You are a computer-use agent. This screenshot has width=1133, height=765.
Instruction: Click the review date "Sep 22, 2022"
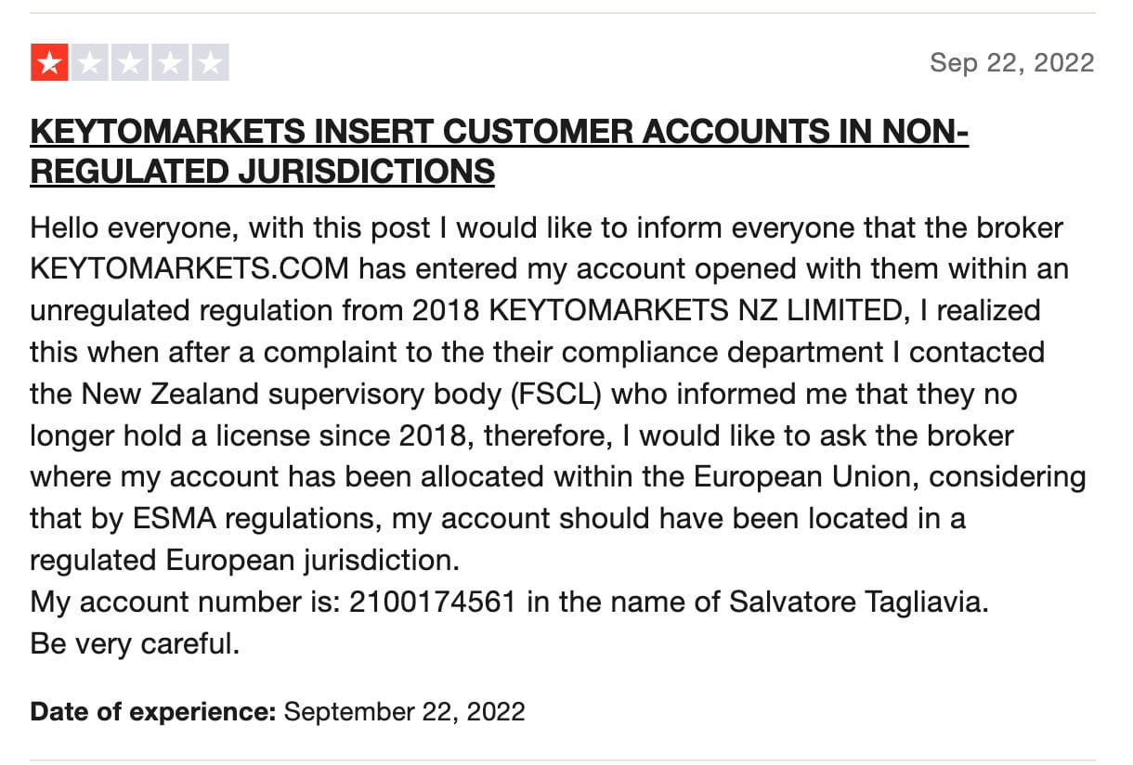[x=1011, y=62]
